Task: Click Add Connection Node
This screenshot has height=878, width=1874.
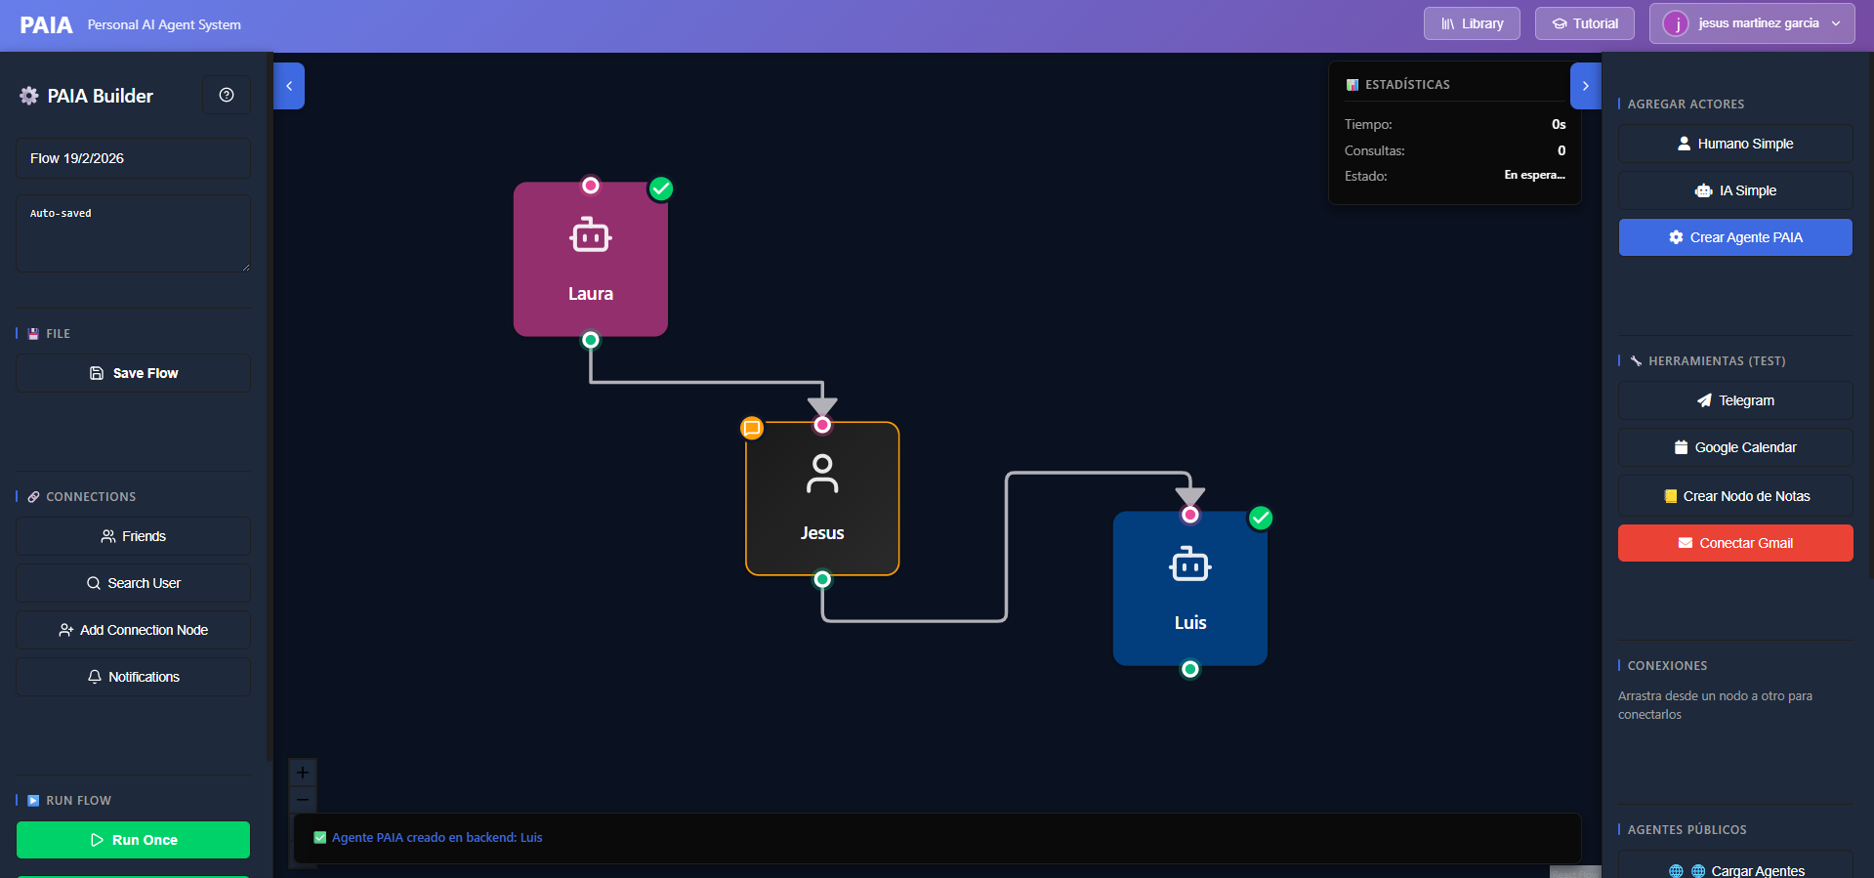Action: [x=133, y=630]
